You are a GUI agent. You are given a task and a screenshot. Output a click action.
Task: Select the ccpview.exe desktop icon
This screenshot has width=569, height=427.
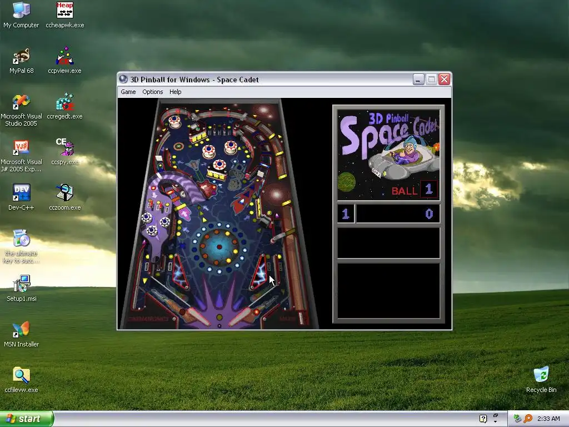pyautogui.click(x=64, y=61)
